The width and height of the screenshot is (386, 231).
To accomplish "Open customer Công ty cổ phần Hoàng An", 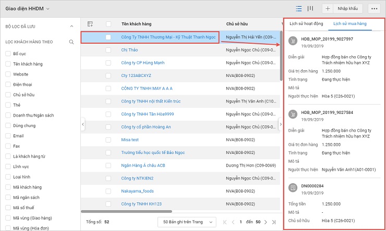I will pos(146,127).
